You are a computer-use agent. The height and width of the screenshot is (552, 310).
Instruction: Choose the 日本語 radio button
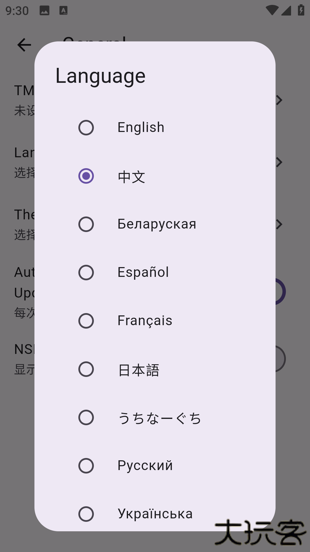click(x=86, y=369)
